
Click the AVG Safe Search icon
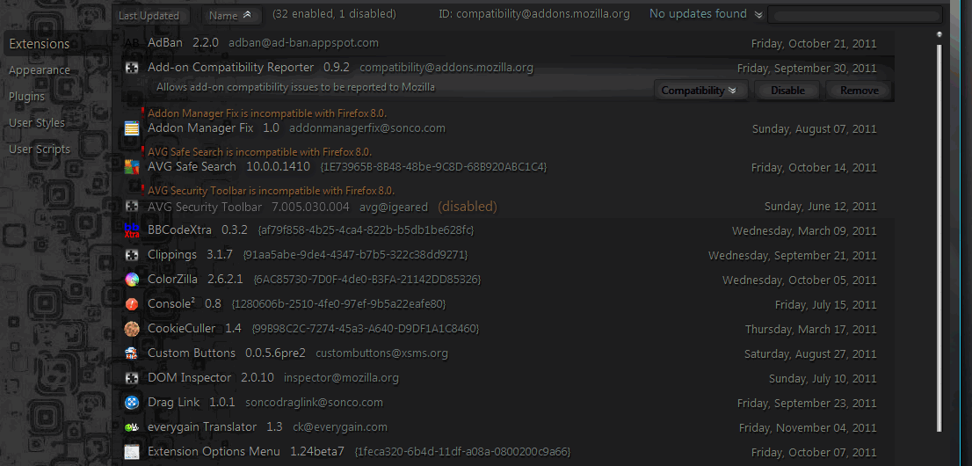pyautogui.click(x=132, y=167)
